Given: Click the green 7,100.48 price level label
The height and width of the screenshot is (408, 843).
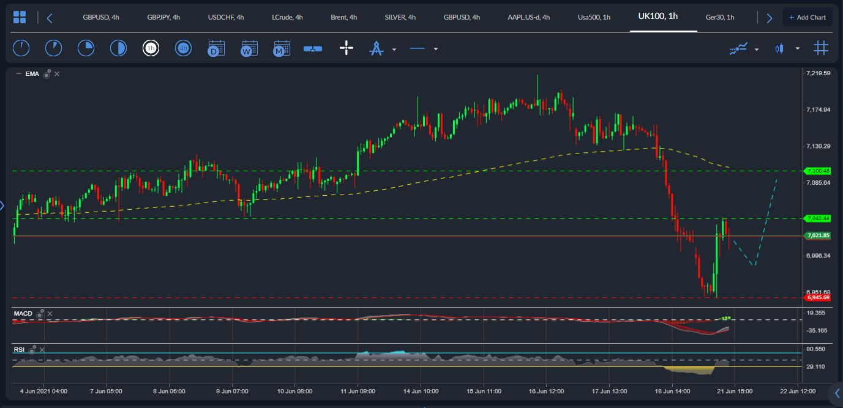Looking at the screenshot, I should (818, 171).
